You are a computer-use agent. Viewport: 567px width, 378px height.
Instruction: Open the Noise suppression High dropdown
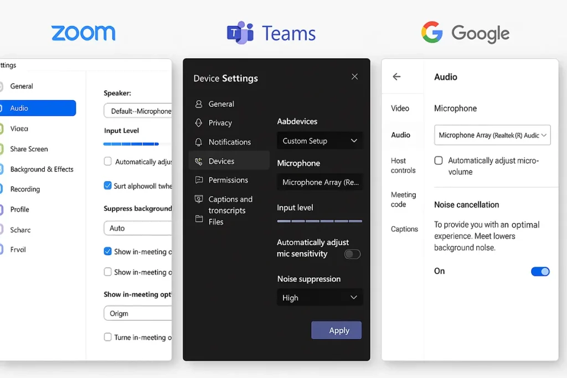pyautogui.click(x=319, y=297)
